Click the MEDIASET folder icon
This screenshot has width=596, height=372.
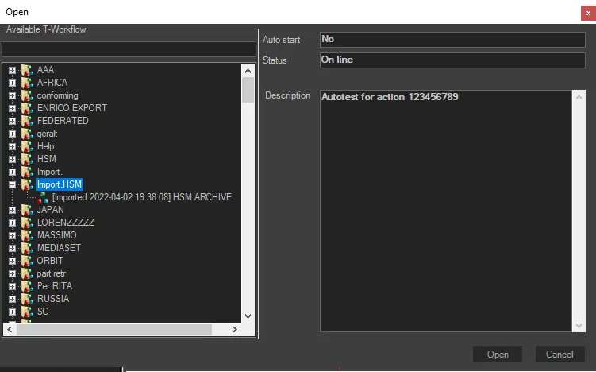tap(27, 248)
